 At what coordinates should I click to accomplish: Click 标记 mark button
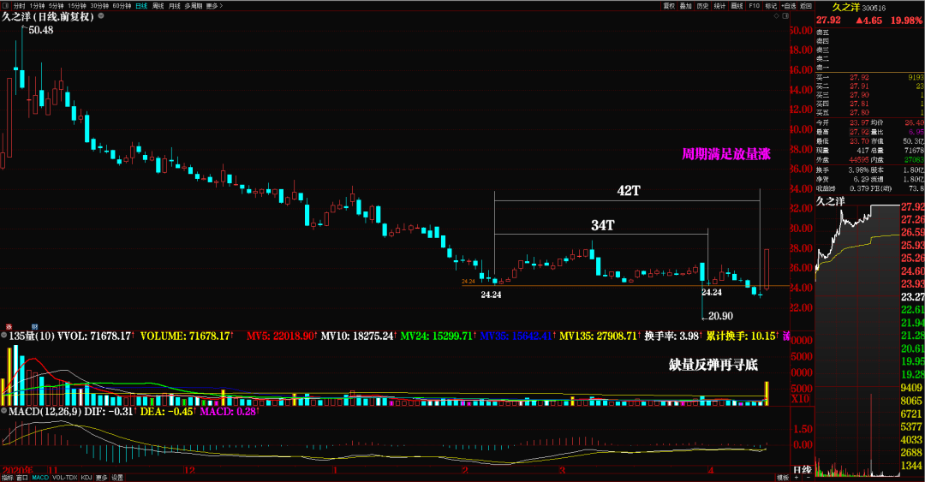click(771, 6)
